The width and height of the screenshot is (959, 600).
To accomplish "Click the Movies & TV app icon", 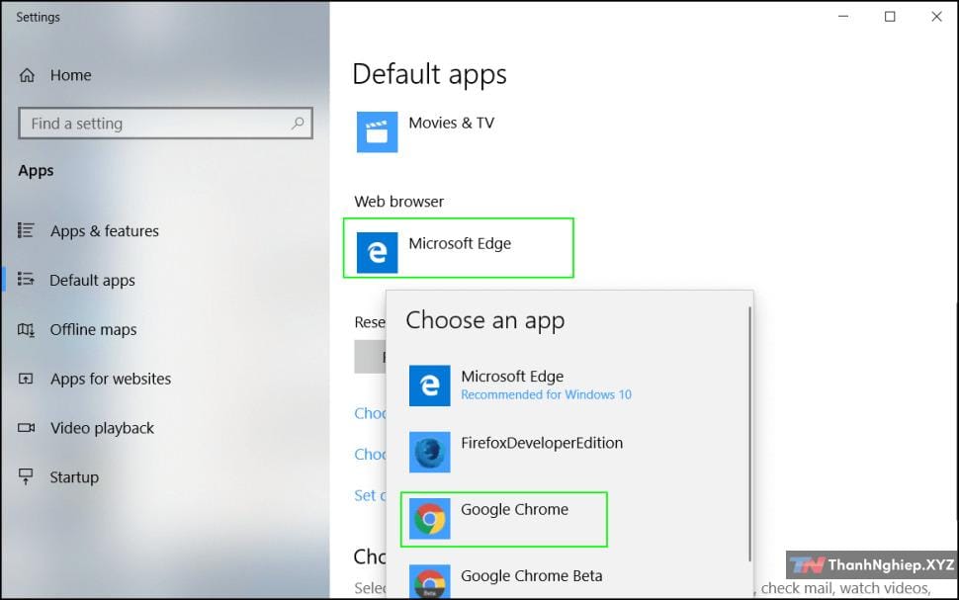I will [377, 131].
